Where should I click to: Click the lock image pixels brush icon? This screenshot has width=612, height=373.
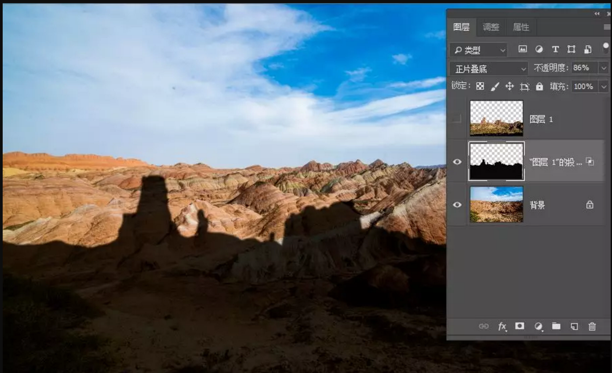495,86
